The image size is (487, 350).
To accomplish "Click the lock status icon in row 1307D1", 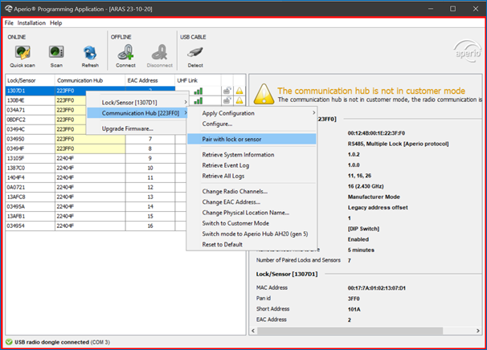I will (x=227, y=91).
